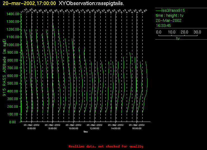Click the 'tv' label below the scale bar

pos(178,39)
